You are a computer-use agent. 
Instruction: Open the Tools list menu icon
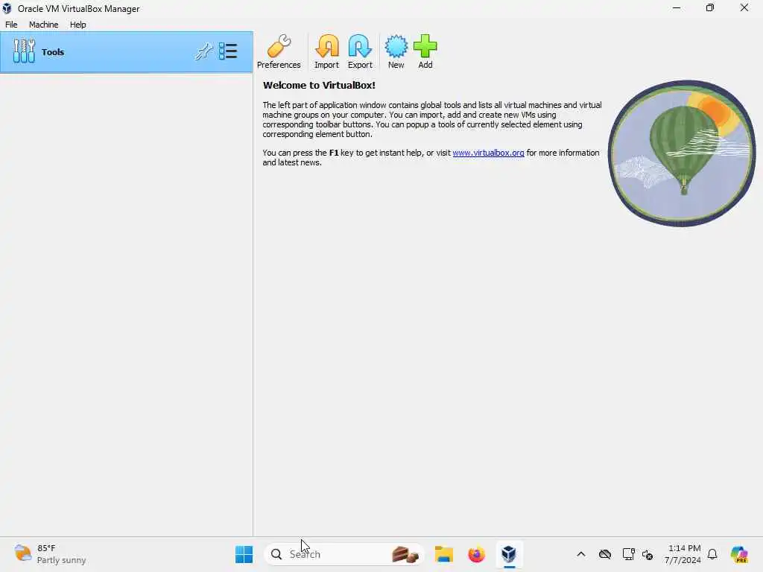click(x=228, y=51)
